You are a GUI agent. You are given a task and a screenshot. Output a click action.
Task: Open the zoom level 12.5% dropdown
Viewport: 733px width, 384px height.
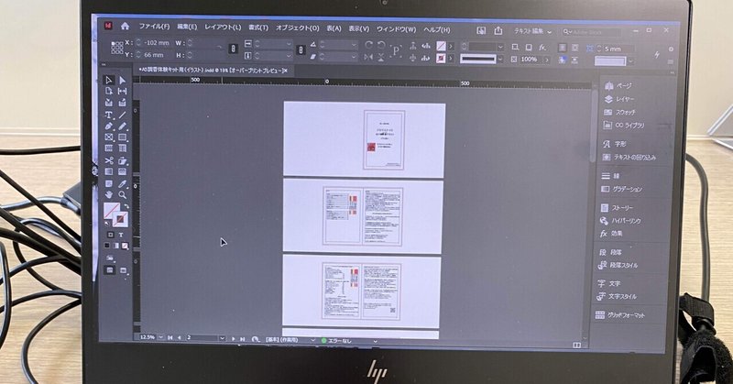pyautogui.click(x=161, y=337)
